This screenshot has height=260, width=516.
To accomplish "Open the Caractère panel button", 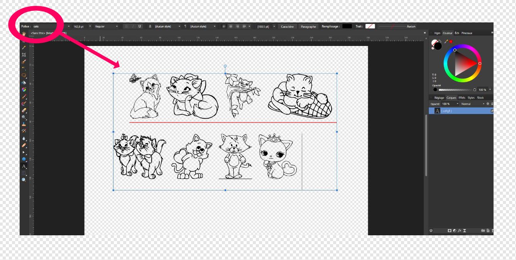I will [x=287, y=26].
